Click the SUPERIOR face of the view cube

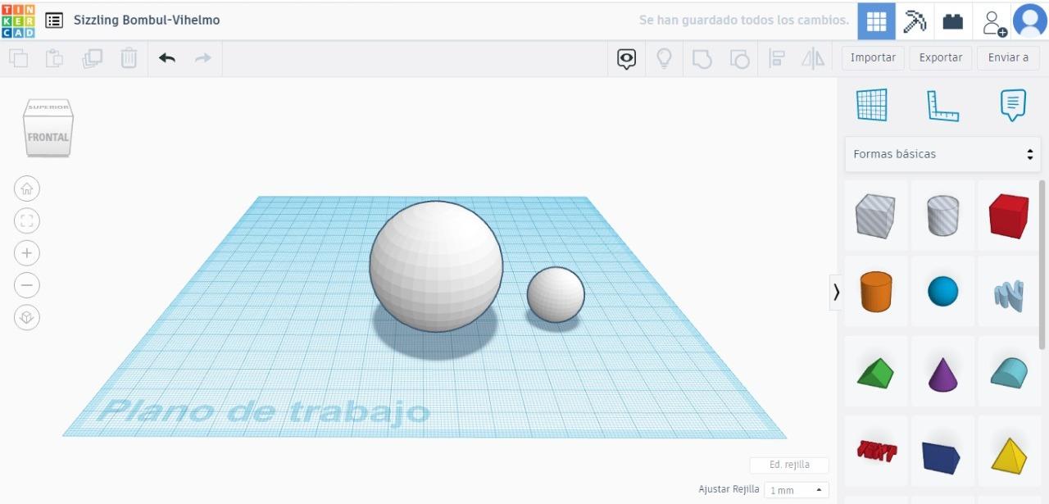coord(48,107)
